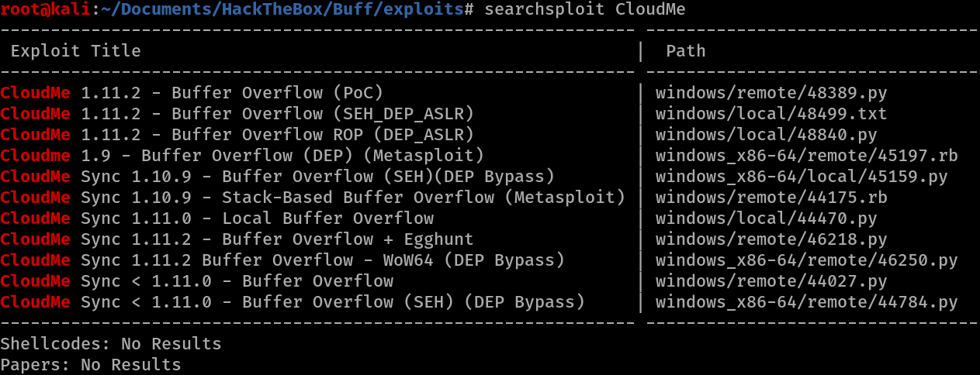Click the path windows/remote/44027.py

(x=770, y=281)
